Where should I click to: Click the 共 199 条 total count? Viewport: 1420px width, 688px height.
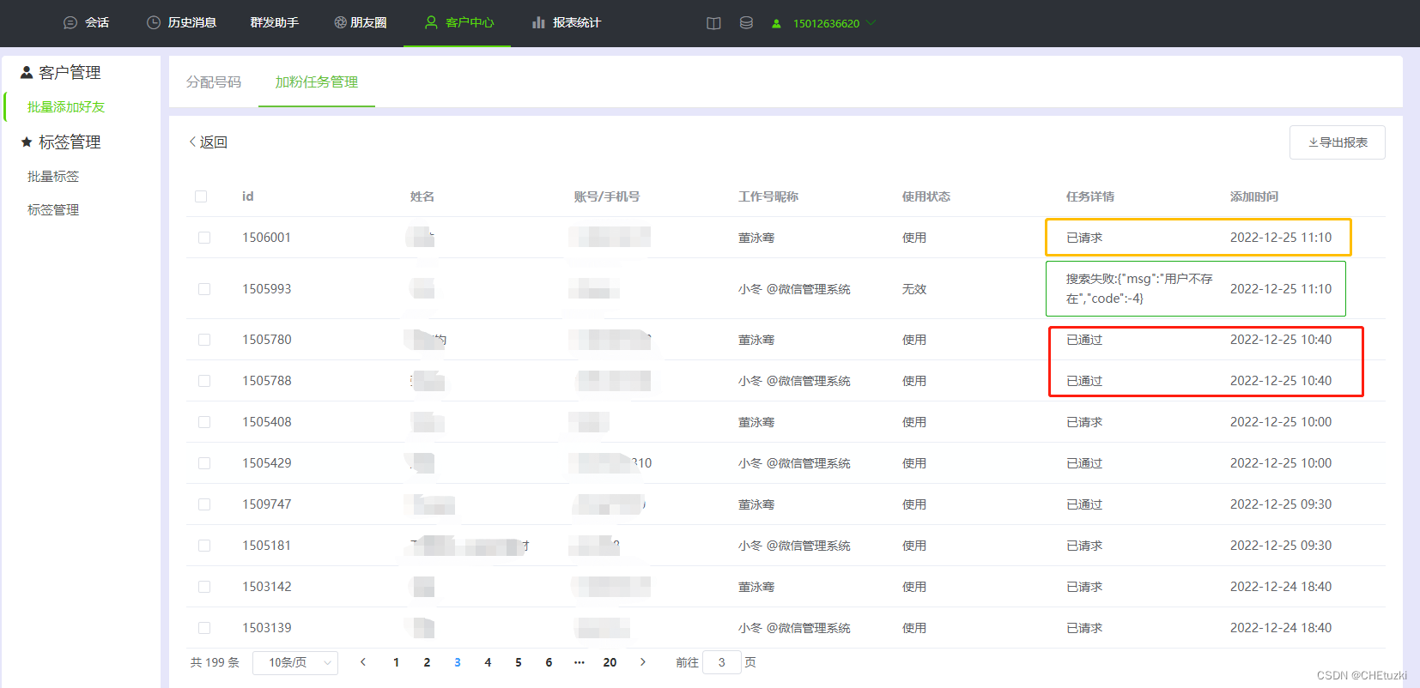pyautogui.click(x=215, y=662)
